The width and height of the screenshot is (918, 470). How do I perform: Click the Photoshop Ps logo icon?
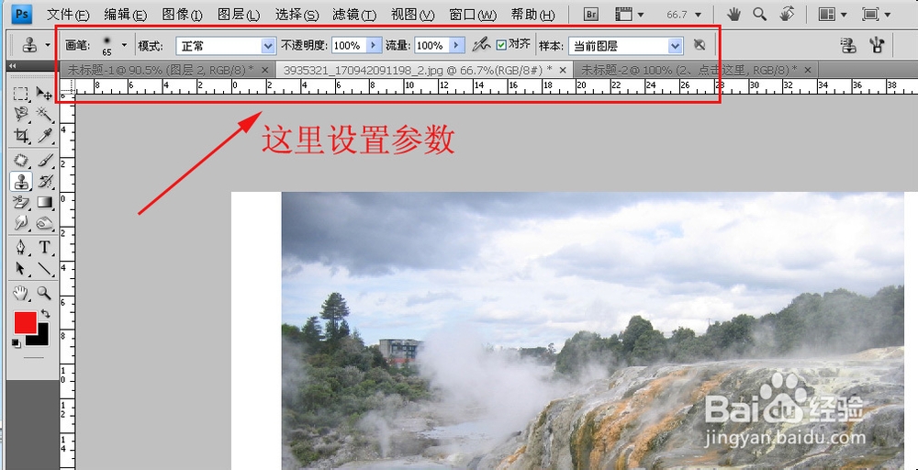coord(22,14)
